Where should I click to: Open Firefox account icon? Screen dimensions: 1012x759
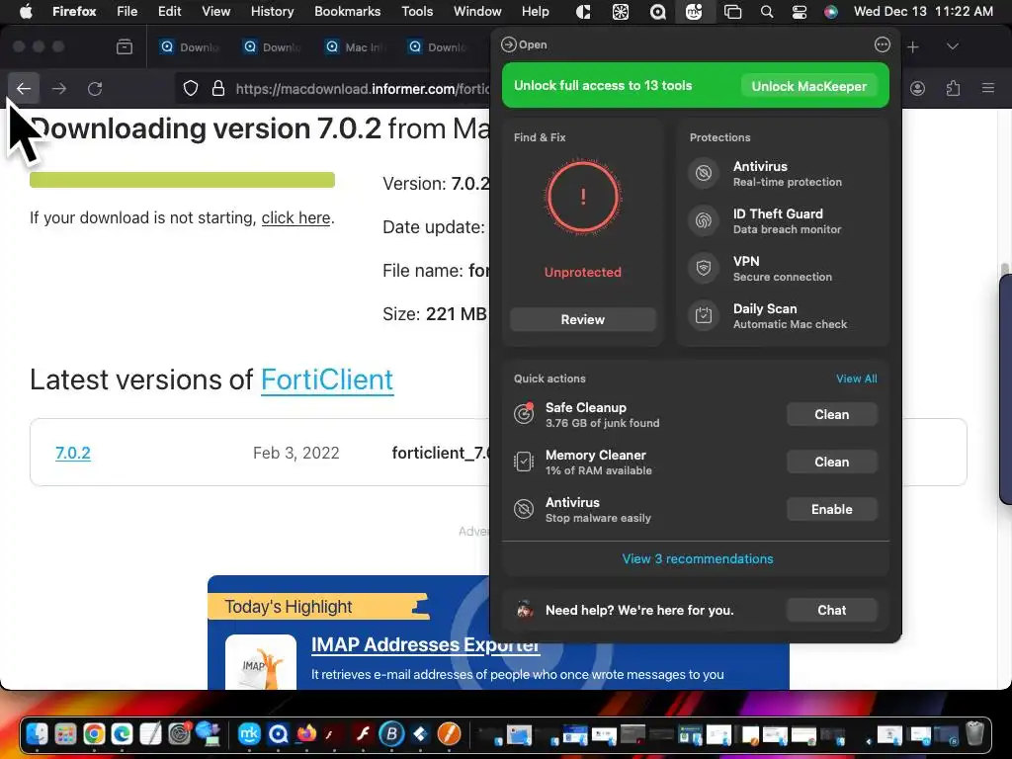point(917,88)
